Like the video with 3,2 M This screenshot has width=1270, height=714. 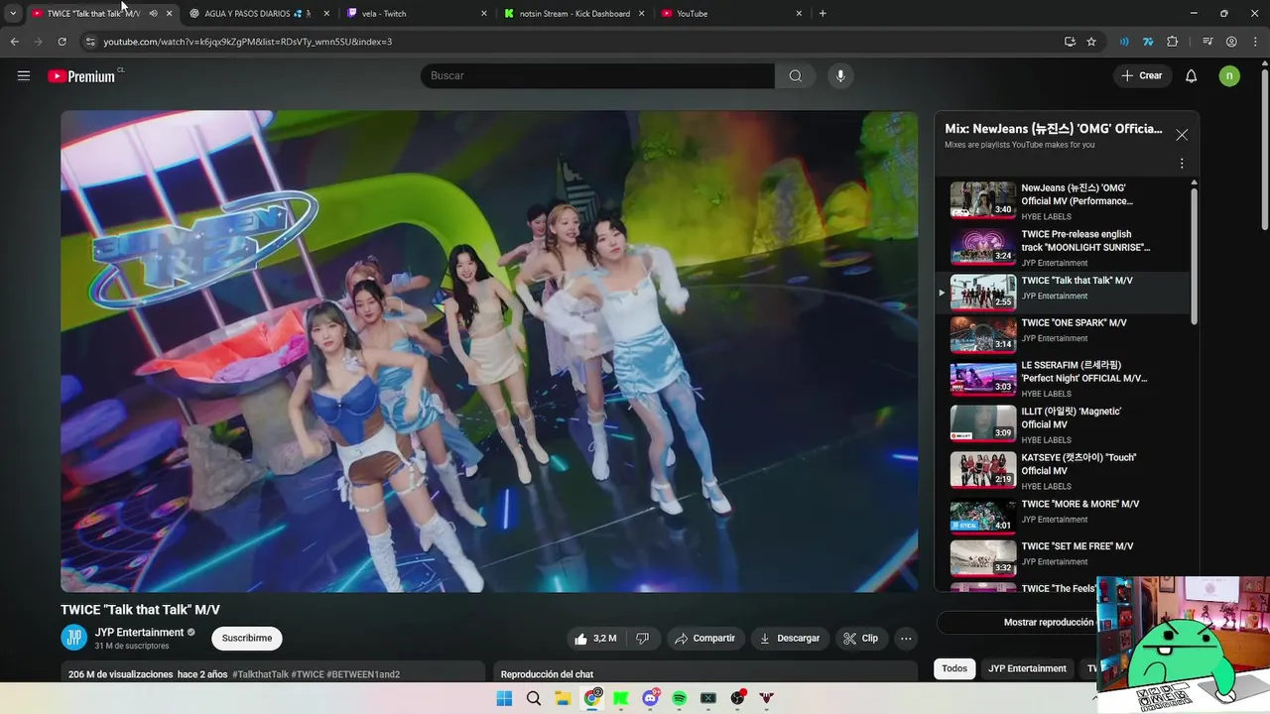[x=595, y=639]
